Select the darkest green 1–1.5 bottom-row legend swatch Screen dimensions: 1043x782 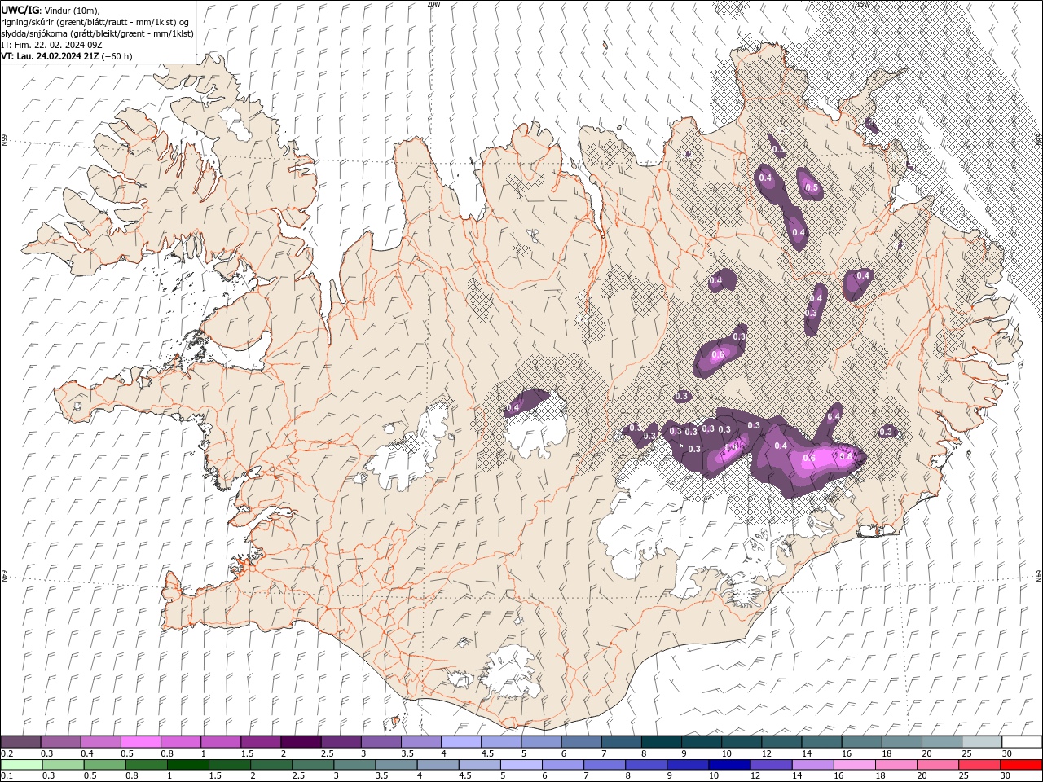tap(187, 764)
